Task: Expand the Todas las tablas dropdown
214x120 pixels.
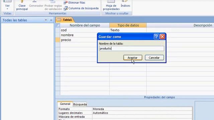Action: [46, 20]
